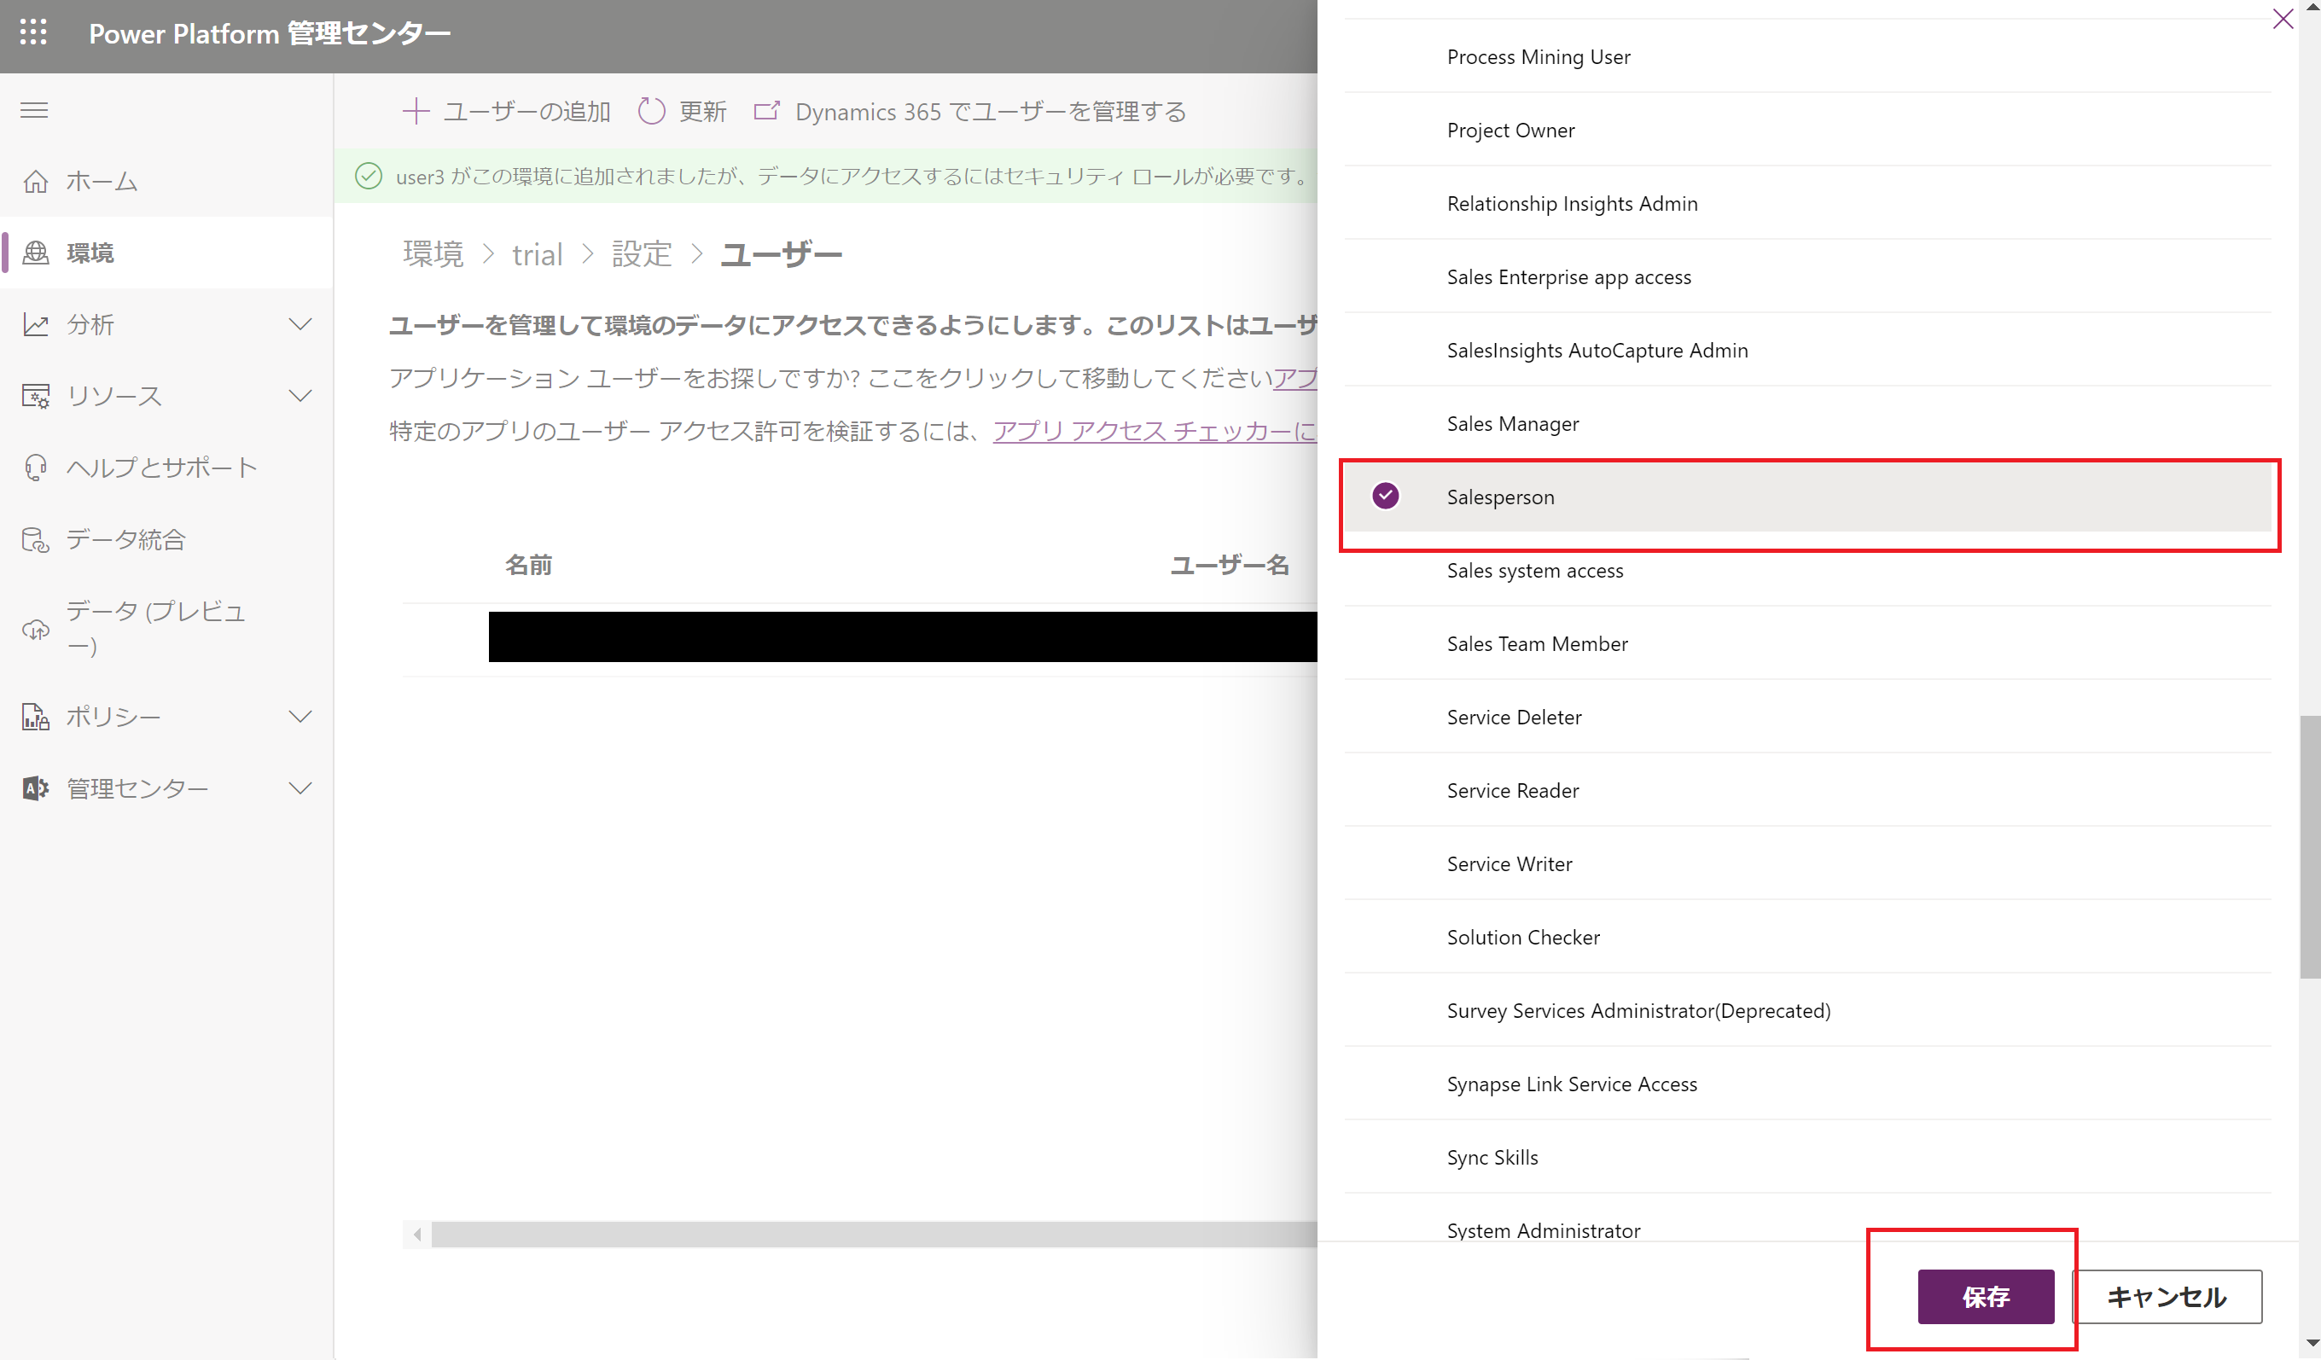Click the refresh circular arrow icon
Image resolution: width=2321 pixels, height=1360 pixels.
point(651,112)
